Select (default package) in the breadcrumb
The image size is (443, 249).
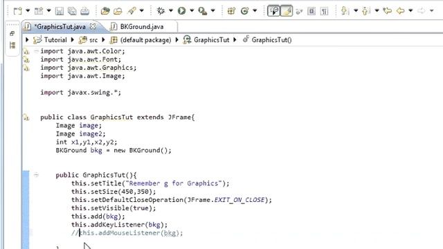tap(146, 40)
